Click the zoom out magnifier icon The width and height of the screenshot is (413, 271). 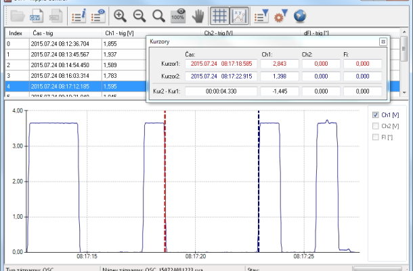[139, 15]
